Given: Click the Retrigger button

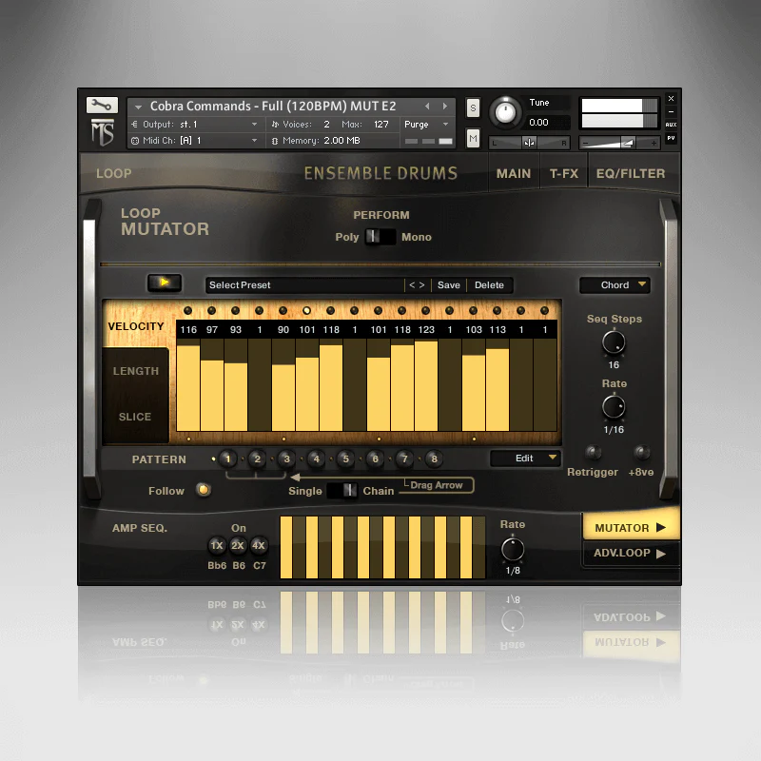Looking at the screenshot, I should (x=593, y=453).
